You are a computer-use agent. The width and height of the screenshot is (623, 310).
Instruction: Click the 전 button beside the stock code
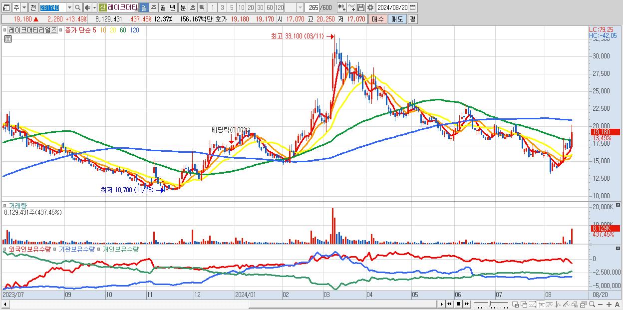point(33,7)
